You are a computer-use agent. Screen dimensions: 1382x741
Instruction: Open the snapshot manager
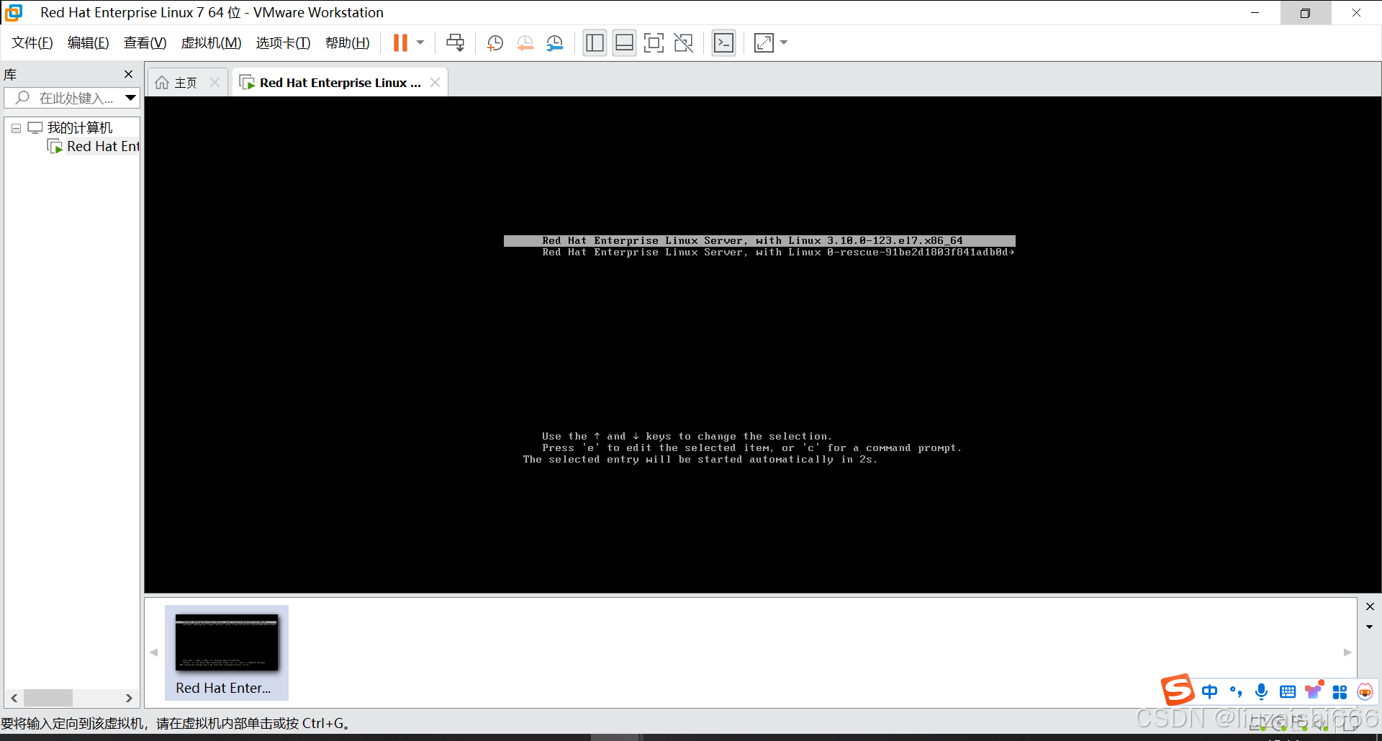tap(555, 43)
